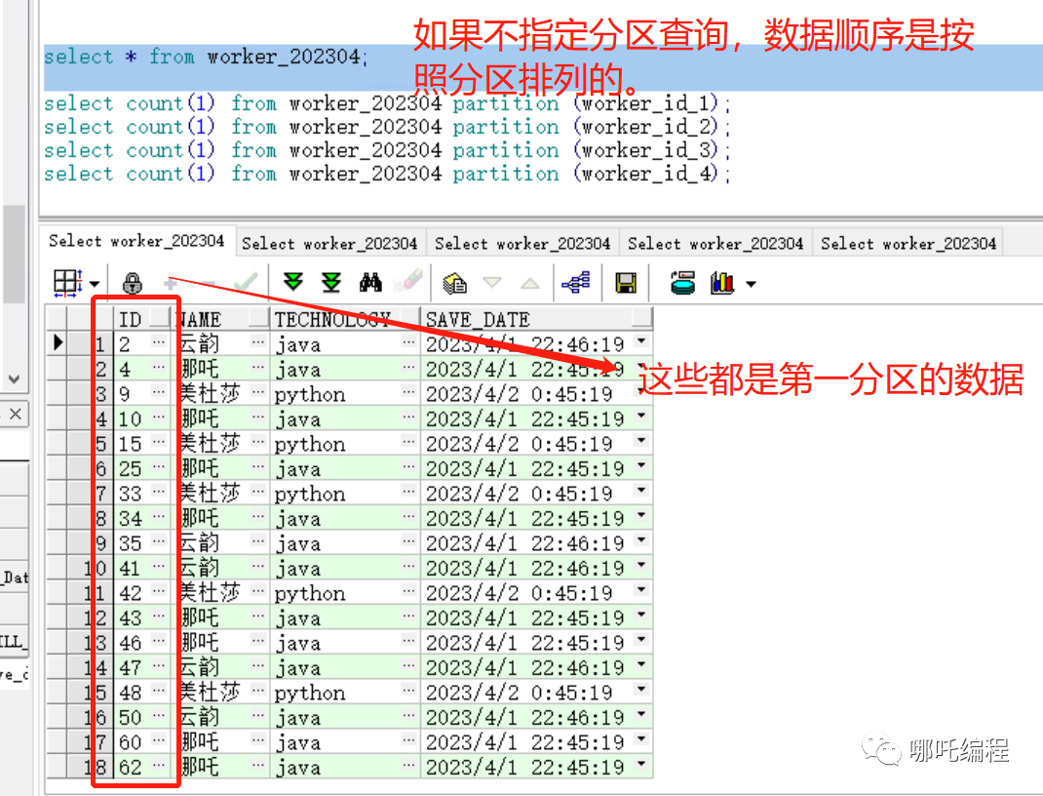Click the TECHNOLOGY column header
Viewport: 1043px width, 796px height.
(331, 319)
